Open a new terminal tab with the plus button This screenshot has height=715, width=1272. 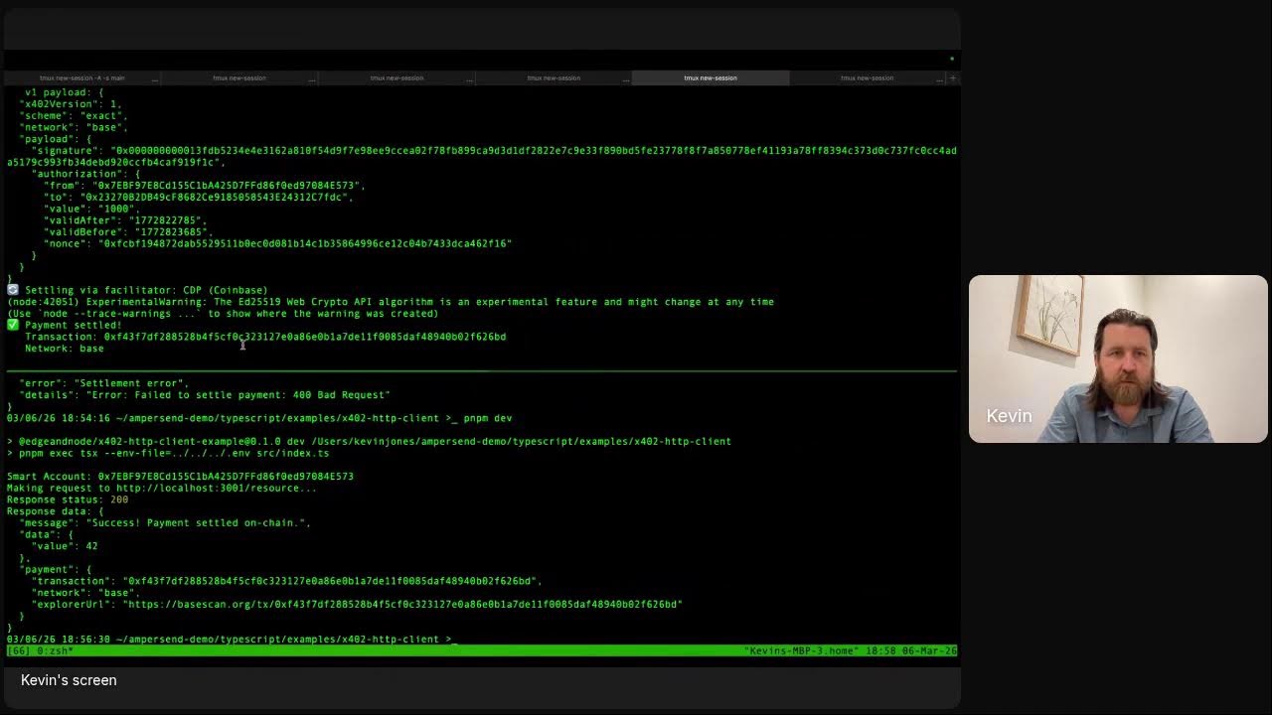click(x=952, y=77)
